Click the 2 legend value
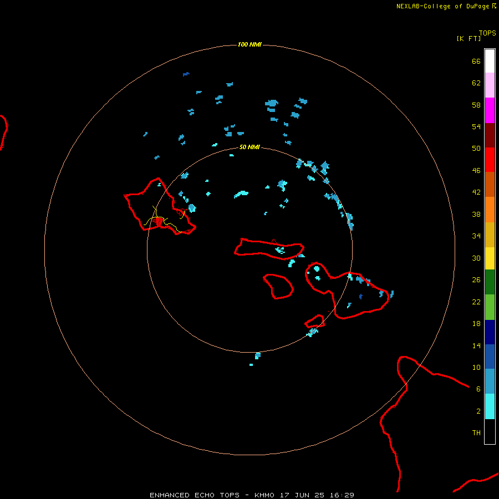The width and height of the screenshot is (499, 499). pyautogui.click(x=478, y=411)
